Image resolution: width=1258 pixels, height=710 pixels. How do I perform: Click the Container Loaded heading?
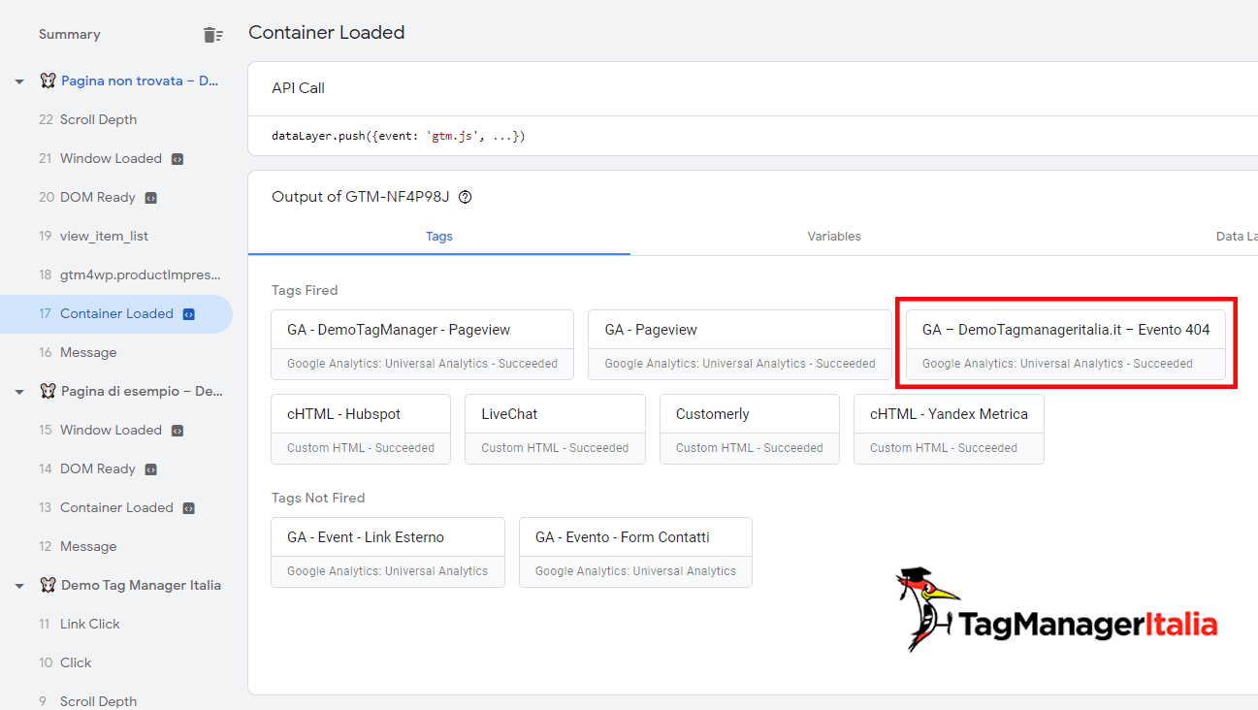[x=327, y=32]
